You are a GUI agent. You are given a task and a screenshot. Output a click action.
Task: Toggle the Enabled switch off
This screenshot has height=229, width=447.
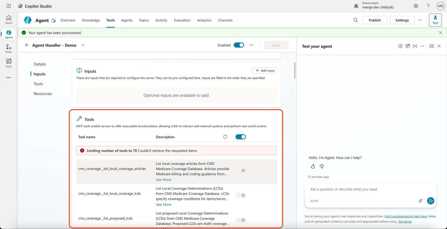239,45
